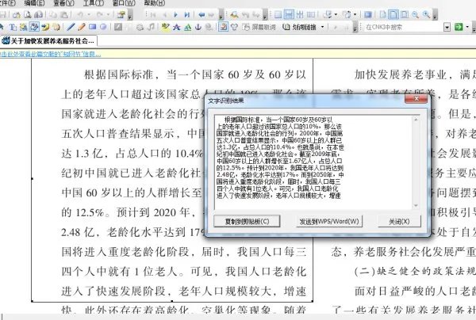Select the ellipse annotation tool
The image size is (476, 320).
103,27
